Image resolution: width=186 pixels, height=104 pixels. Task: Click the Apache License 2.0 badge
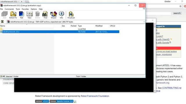click(61, 101)
